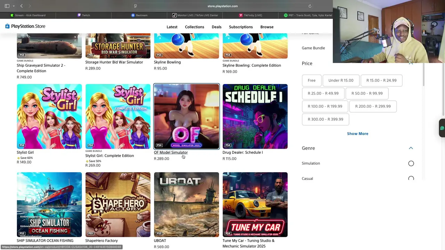Click the Tune My Car - Tuning Studio title
The width and height of the screenshot is (445, 250).
pos(249,243)
